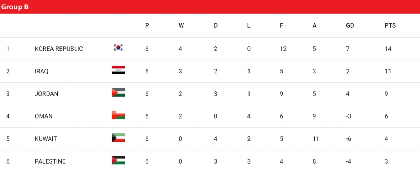Select Oman's goal difference -3 cell
420x173 pixels.
348,116
